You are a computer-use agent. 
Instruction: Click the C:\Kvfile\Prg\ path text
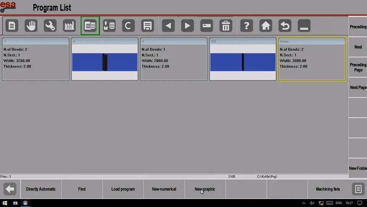pyautogui.click(x=267, y=176)
